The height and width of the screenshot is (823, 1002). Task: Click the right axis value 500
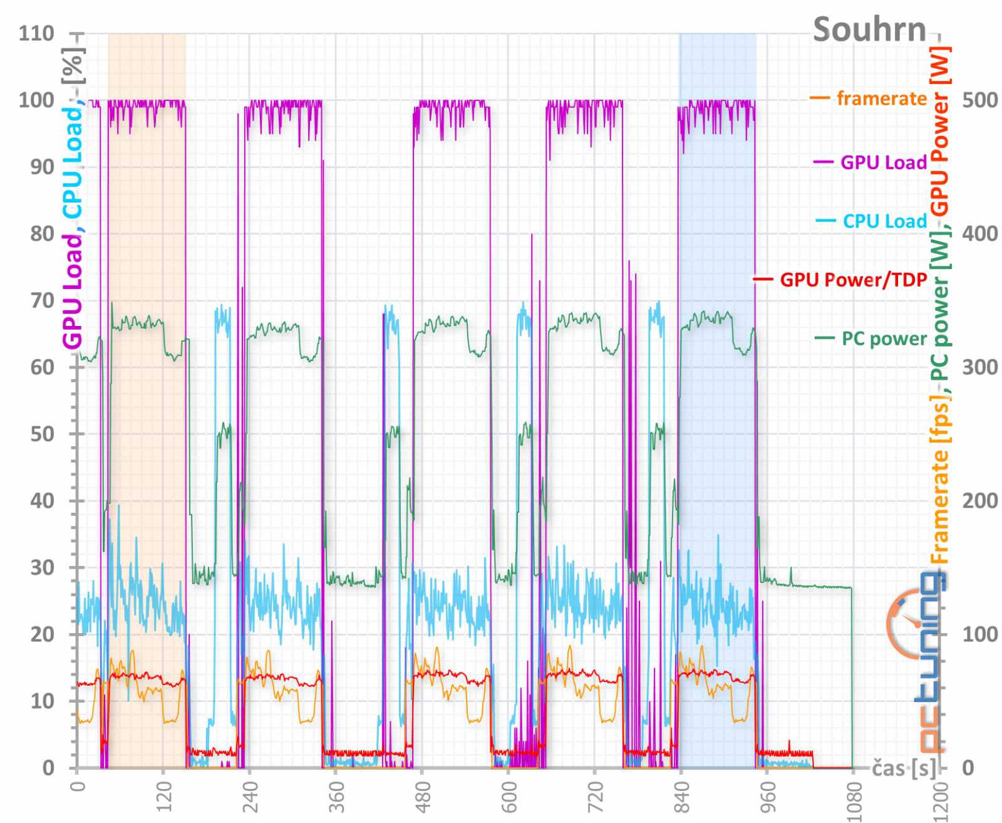point(980,100)
